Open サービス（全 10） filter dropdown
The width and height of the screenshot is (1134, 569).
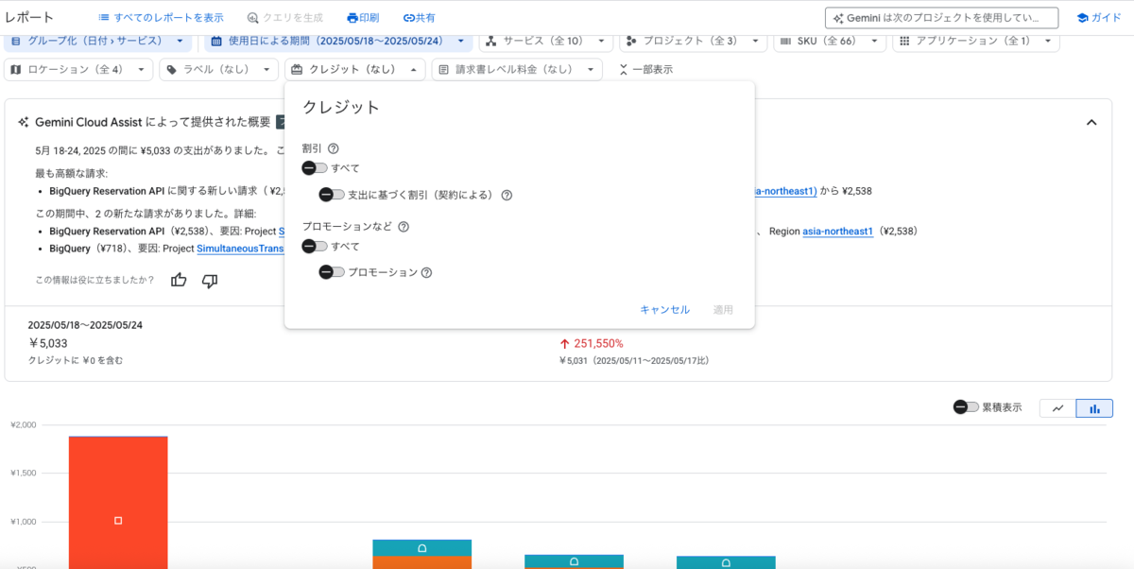545,41
